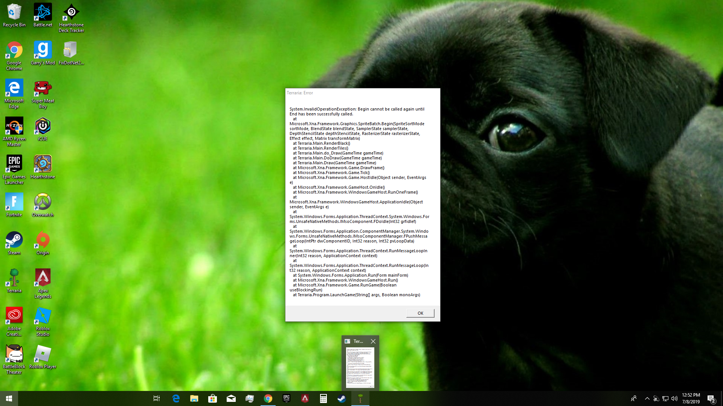Select the AMD Ryzen Master shortcut
The image size is (723, 406).
[x=14, y=132]
